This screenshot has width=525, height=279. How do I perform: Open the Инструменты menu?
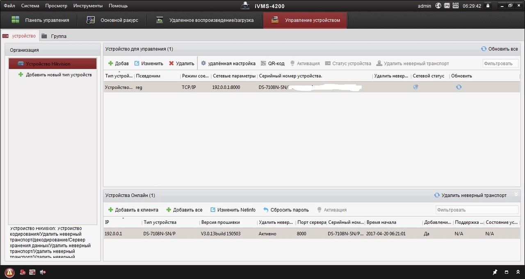pyautogui.click(x=88, y=6)
